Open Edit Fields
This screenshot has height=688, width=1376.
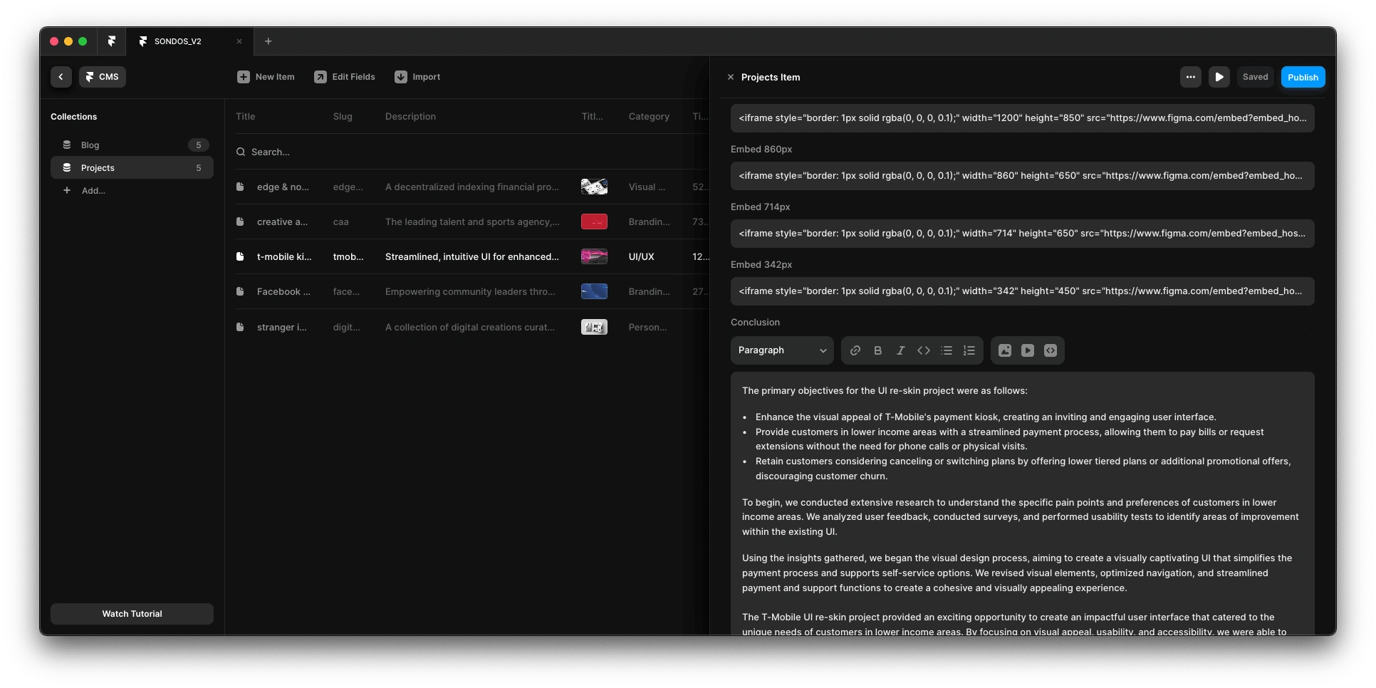[345, 77]
